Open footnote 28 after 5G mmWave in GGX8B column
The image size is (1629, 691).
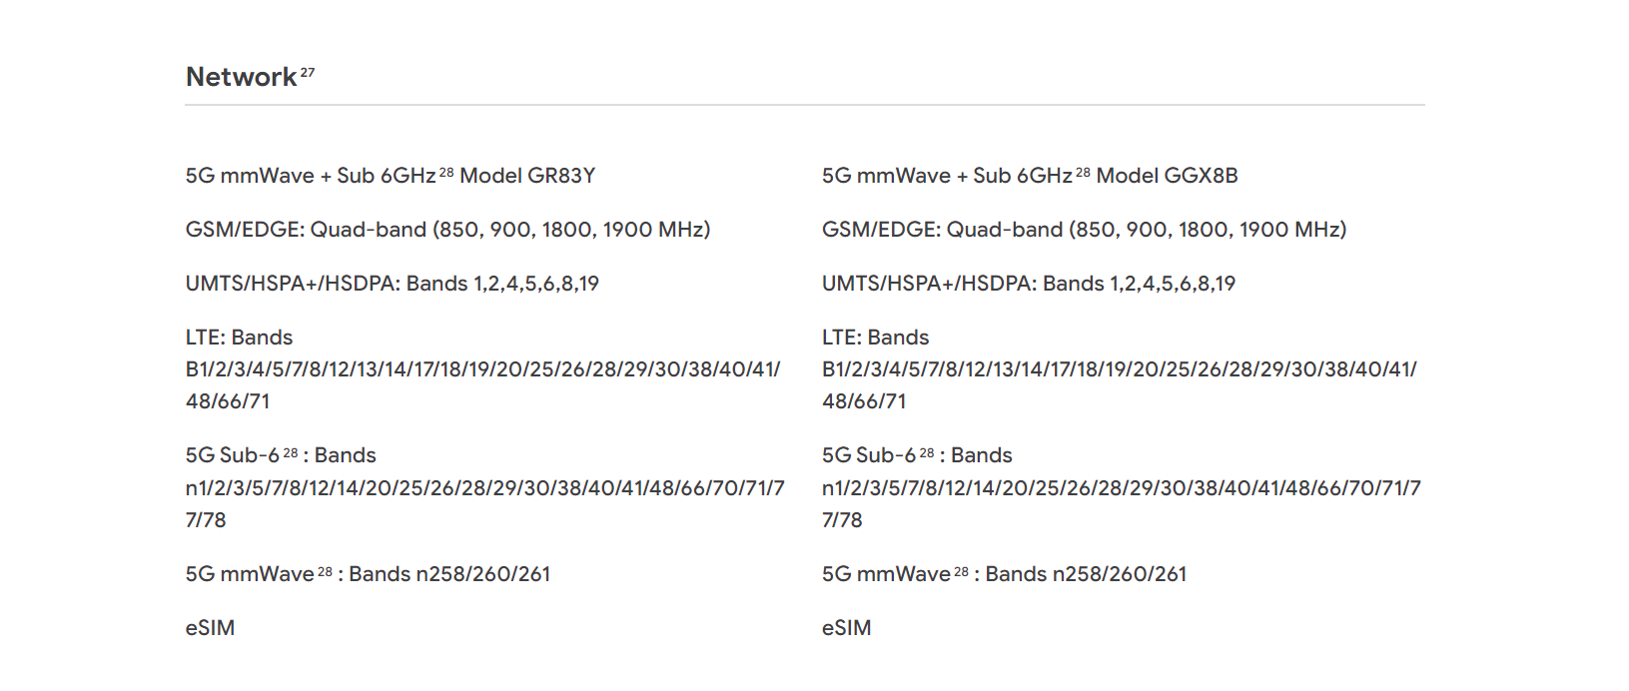tap(961, 571)
